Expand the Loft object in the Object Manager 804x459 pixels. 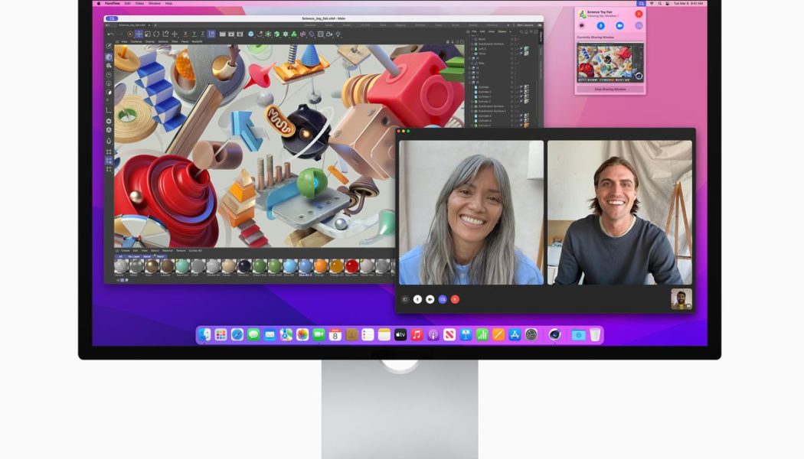471,49
